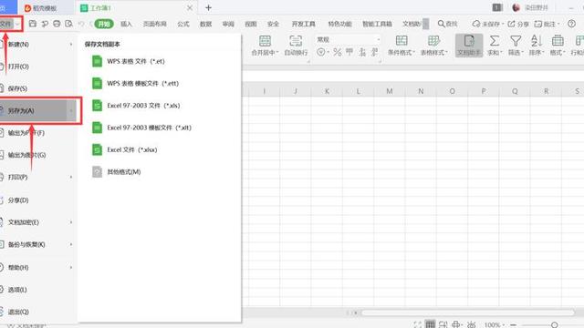Click the save icon in quick toolbar
The image size is (584, 328).
pyautogui.click(x=33, y=24)
